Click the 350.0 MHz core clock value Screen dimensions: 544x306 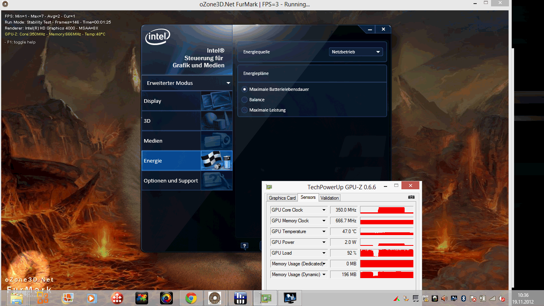click(344, 210)
